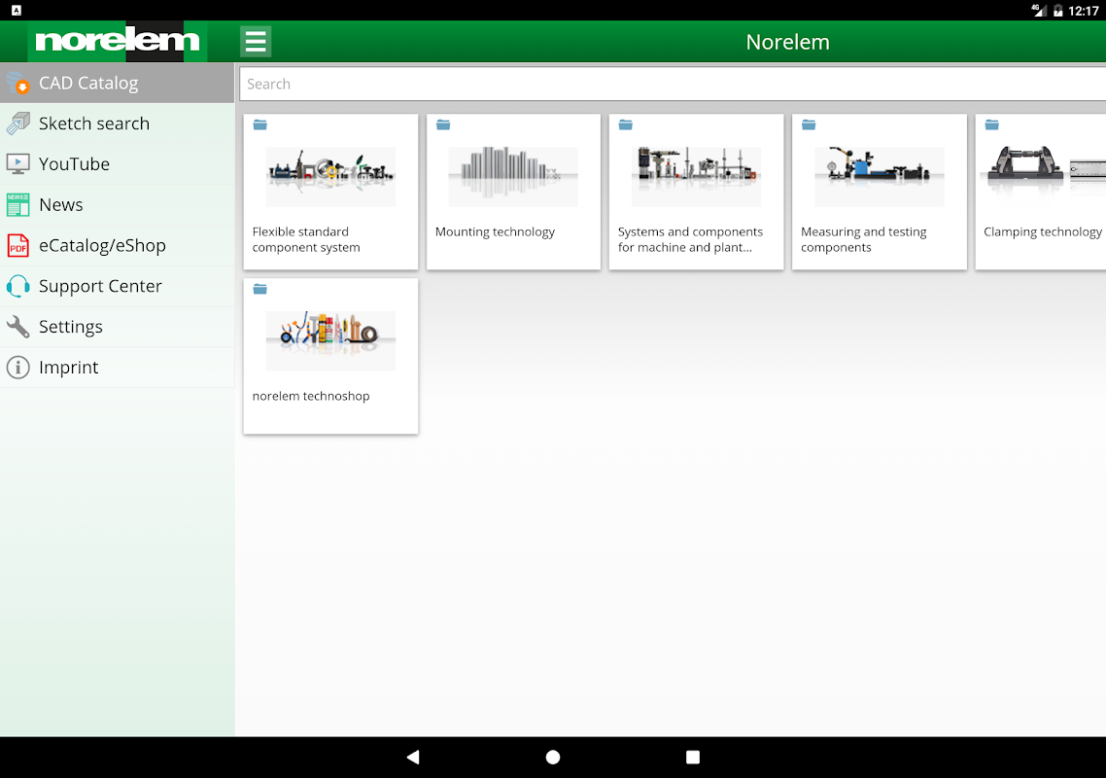
Task: Select YouTube in the sidebar
Action: 117,163
